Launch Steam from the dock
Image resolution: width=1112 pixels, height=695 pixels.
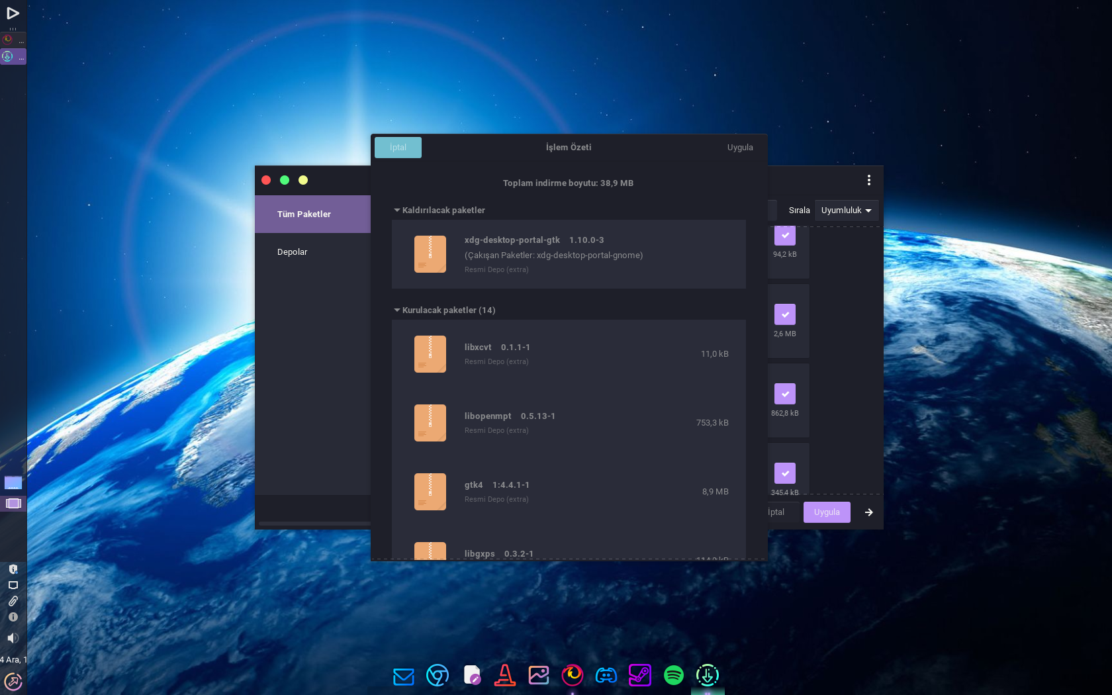tap(639, 675)
